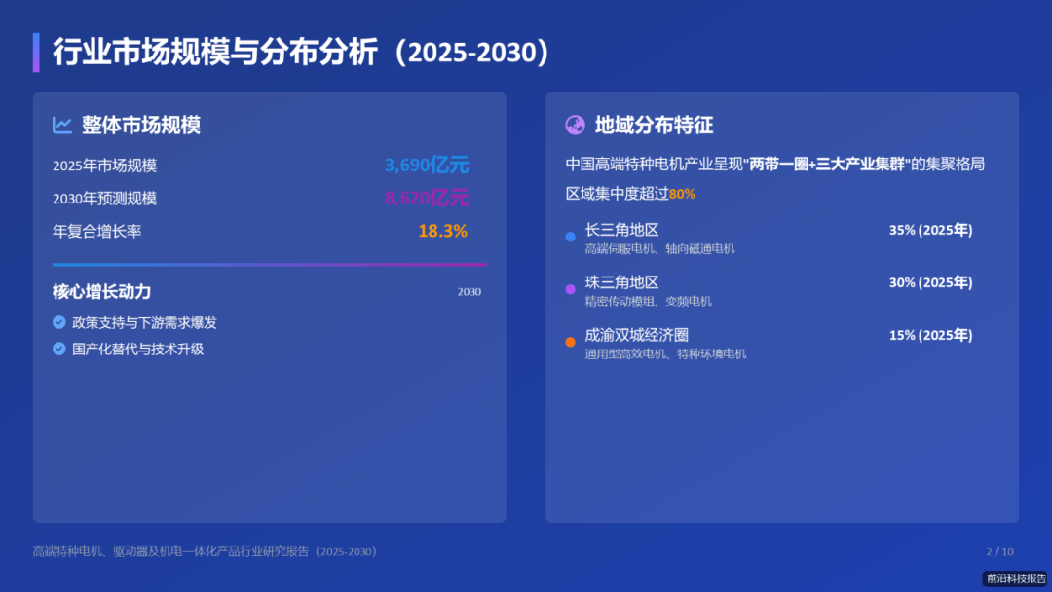Click the 80% concentration figure link

(x=683, y=194)
